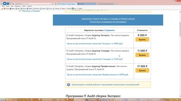Viewport: 181px width, 101px height.
Task: Open the Яндекс bookmark
Action: coord(63,8)
